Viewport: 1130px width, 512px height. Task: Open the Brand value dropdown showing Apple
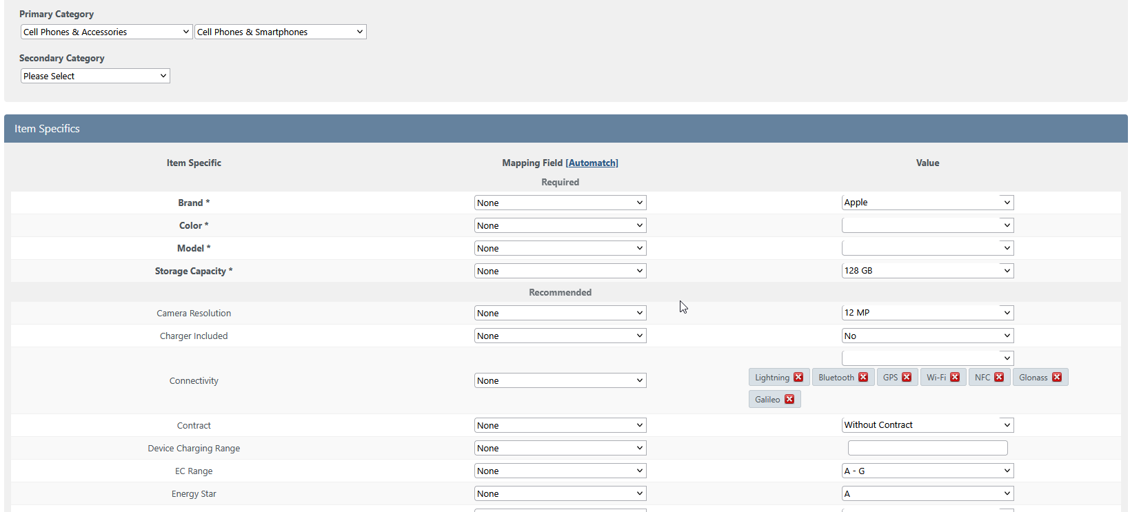(x=927, y=203)
